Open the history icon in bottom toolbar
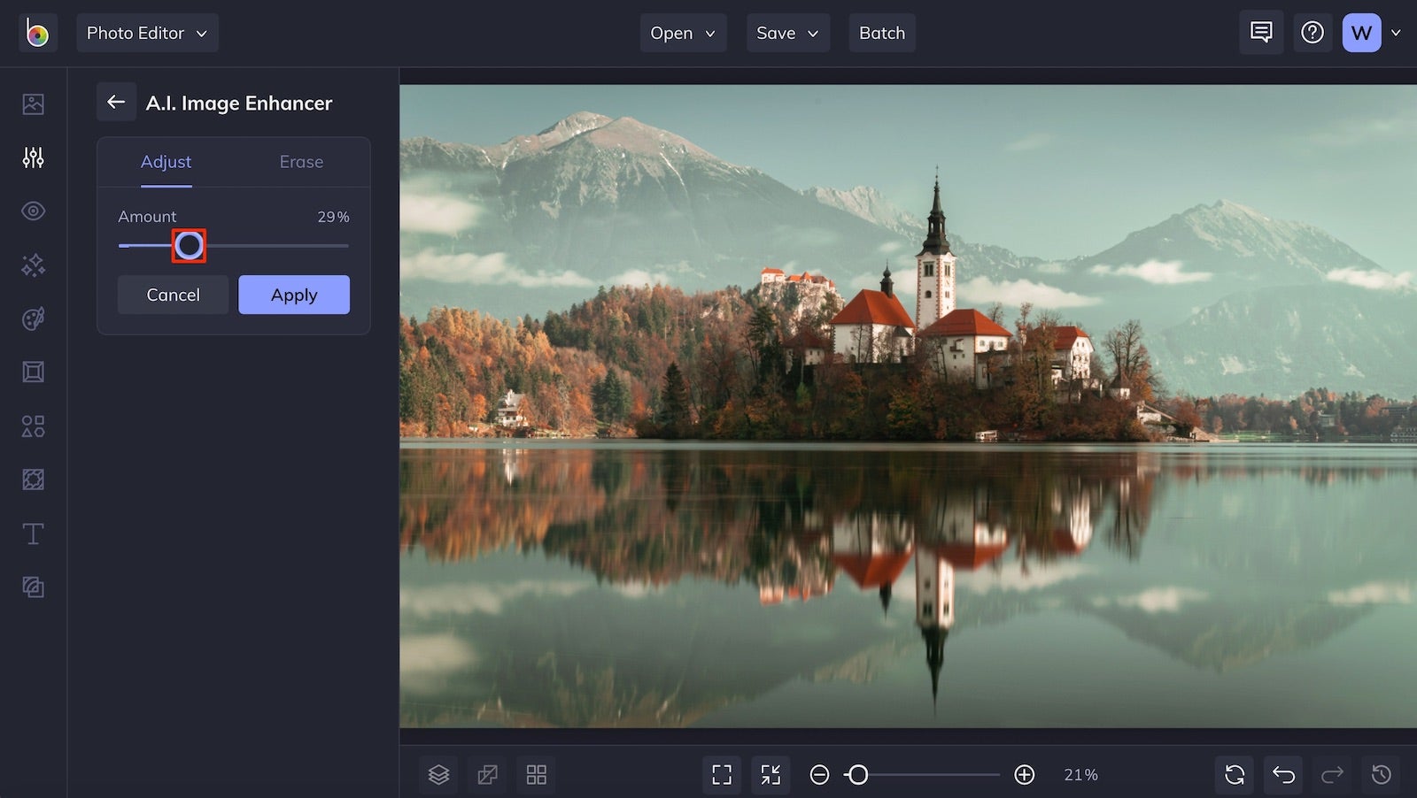Image resolution: width=1417 pixels, height=798 pixels. (1380, 774)
